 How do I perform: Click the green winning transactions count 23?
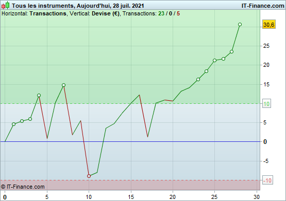tap(161, 14)
